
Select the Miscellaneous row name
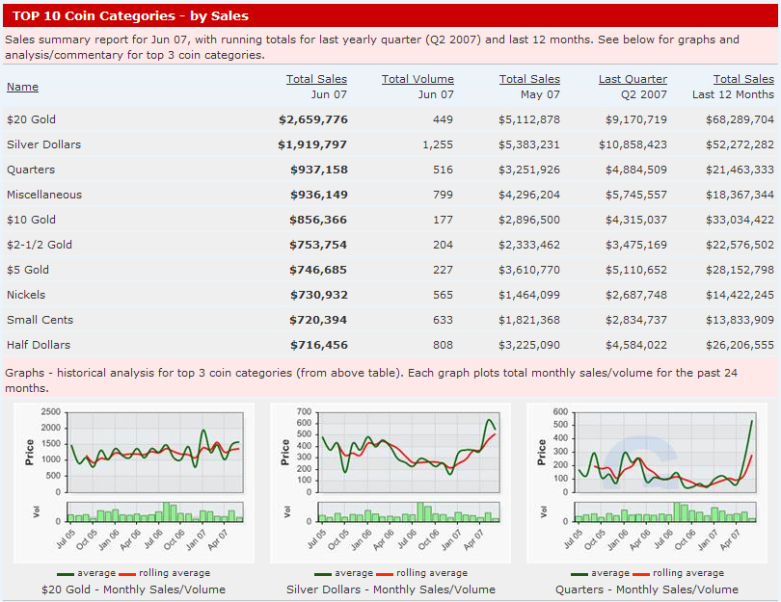pos(44,195)
